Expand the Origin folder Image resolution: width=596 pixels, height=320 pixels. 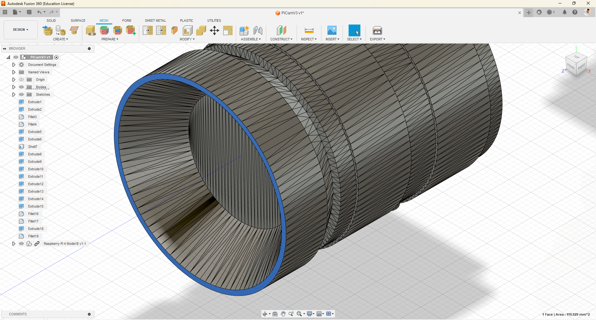click(x=14, y=80)
